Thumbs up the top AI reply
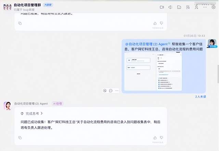 [x=155, y=23]
